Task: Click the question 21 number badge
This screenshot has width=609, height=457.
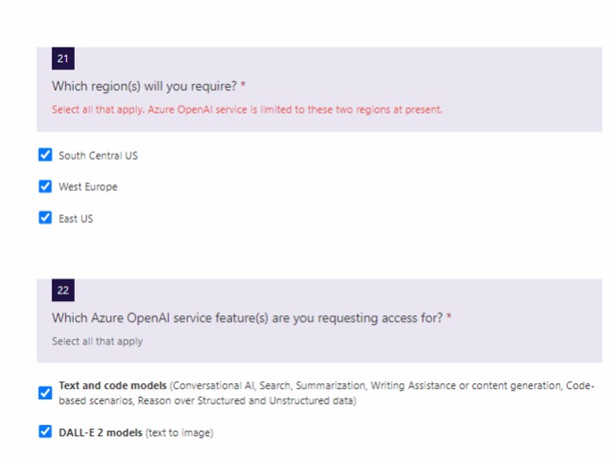Action: (63, 59)
